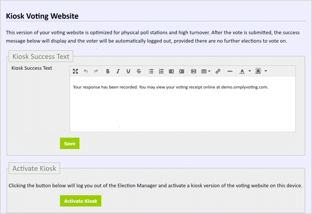Click the font color A icon
The image size is (312, 214).
(x=242, y=71)
